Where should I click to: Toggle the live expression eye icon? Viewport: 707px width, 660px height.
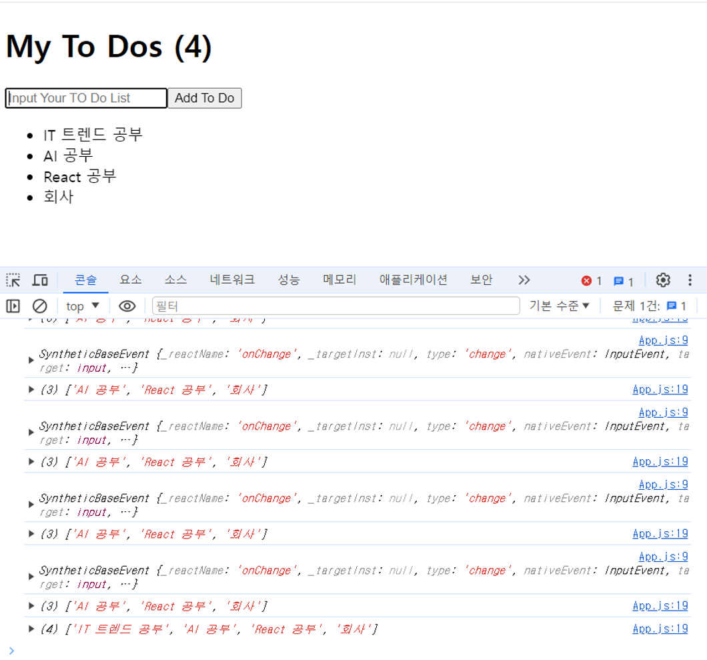(127, 306)
